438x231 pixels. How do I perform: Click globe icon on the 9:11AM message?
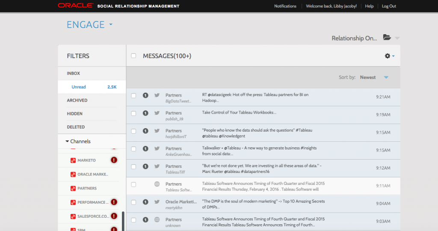pos(157,184)
